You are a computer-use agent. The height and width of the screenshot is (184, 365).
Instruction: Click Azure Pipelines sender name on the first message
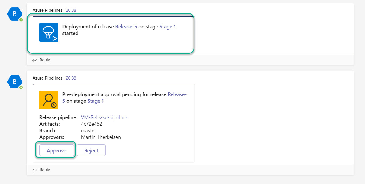(x=47, y=10)
